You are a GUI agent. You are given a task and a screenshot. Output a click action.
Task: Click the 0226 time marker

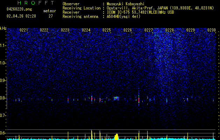point(128,30)
